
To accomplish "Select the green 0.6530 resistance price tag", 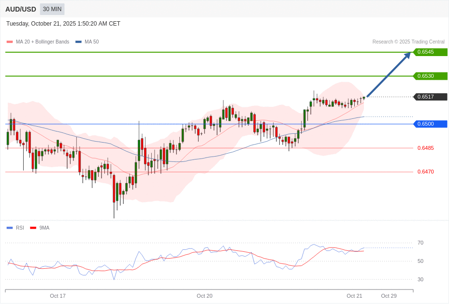I will tap(430, 76).
